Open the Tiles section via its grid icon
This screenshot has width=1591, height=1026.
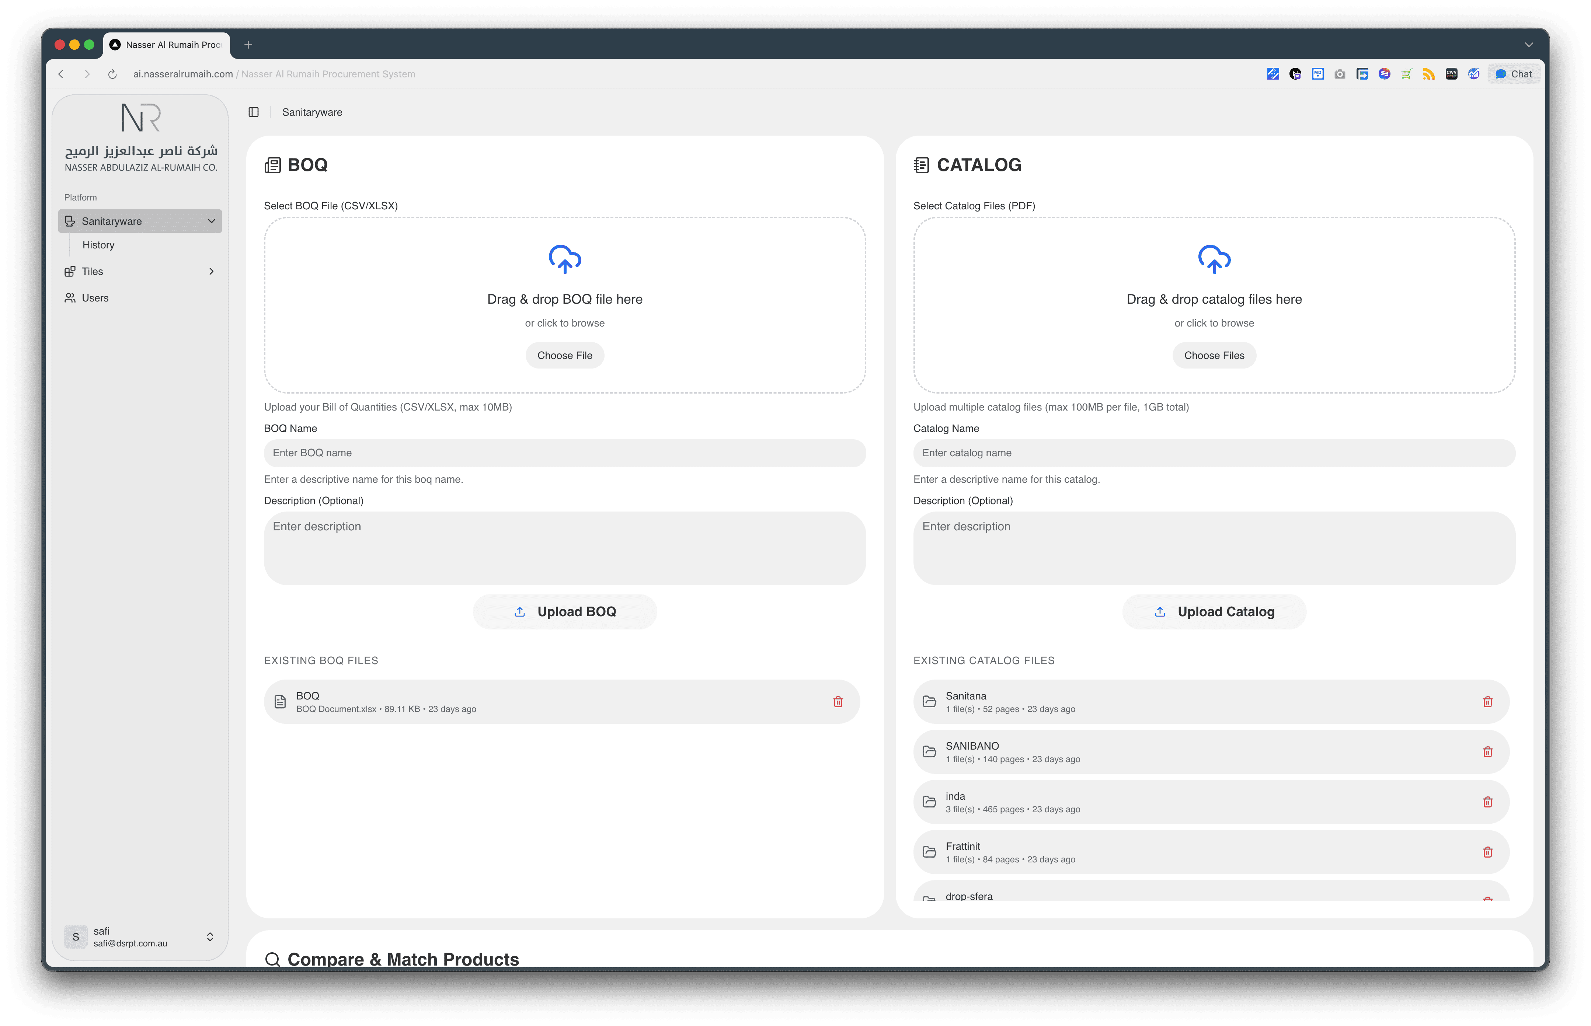coord(71,271)
